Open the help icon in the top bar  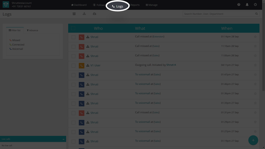pyautogui.click(x=238, y=5)
